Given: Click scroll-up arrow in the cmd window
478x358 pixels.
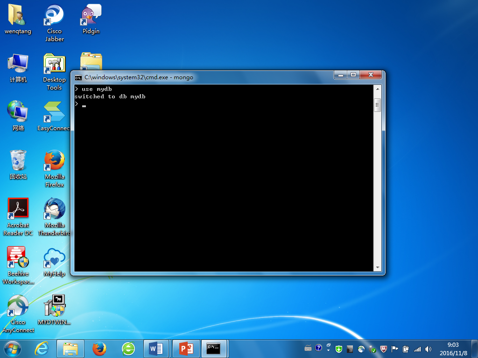Looking at the screenshot, I should tap(377, 89).
